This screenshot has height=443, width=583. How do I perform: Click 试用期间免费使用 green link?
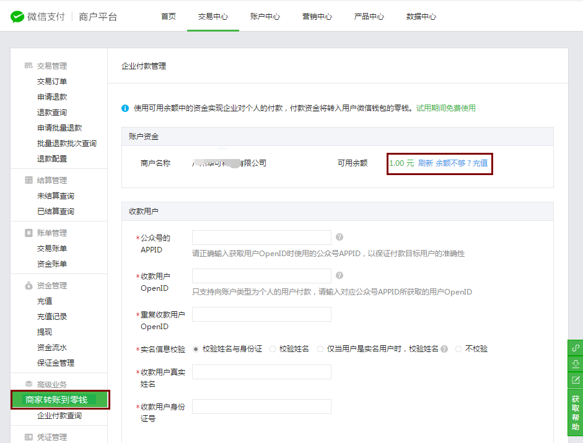(x=446, y=108)
